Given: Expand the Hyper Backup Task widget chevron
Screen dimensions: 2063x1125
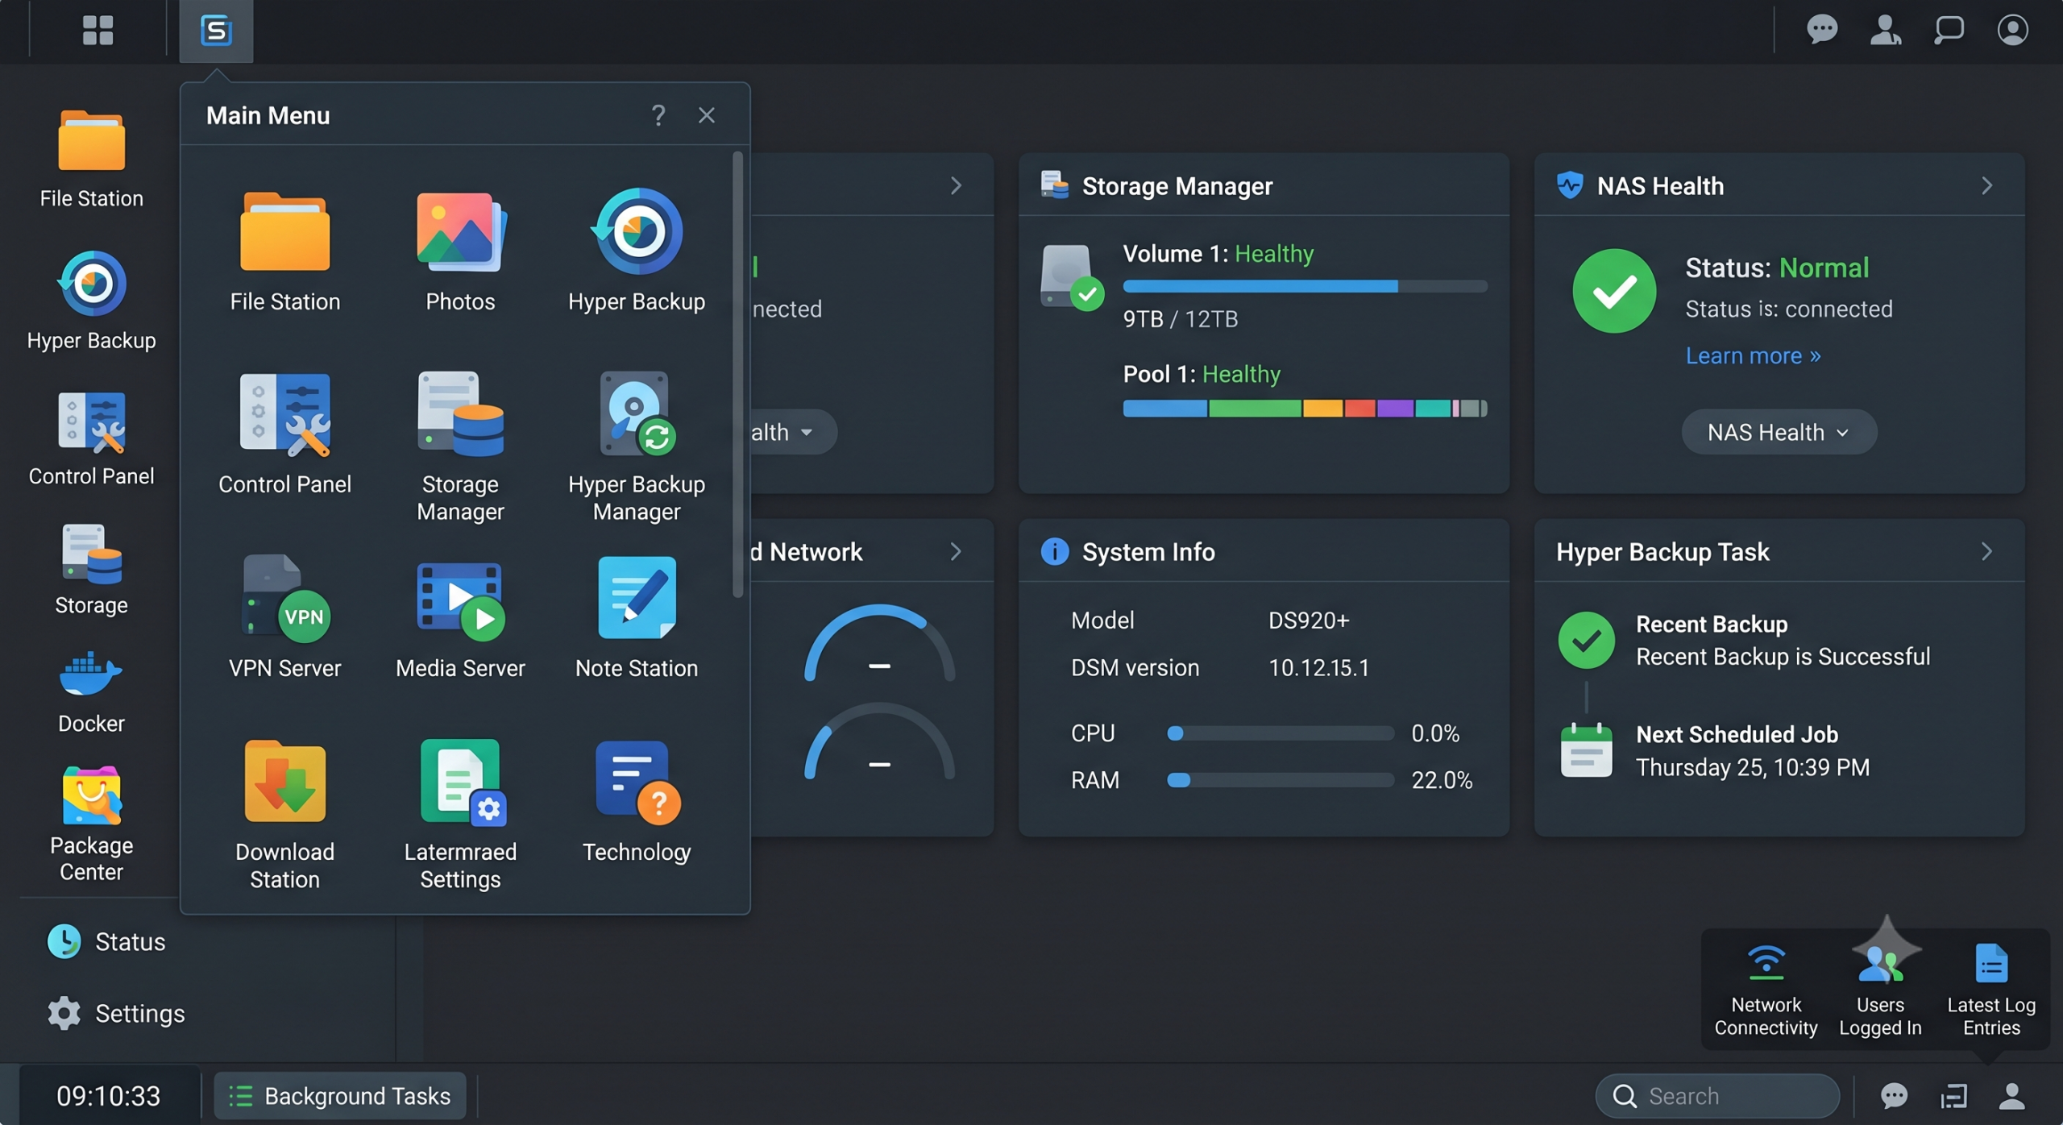Looking at the screenshot, I should pos(1987,552).
